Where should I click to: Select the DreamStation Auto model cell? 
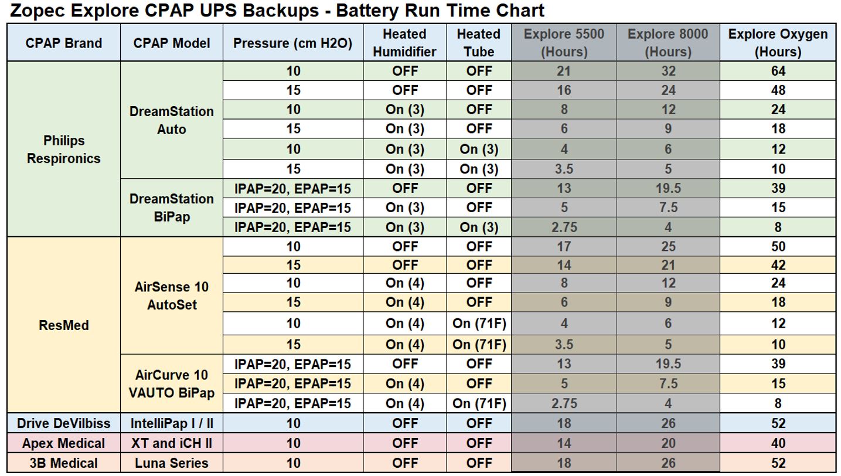pyautogui.click(x=171, y=120)
